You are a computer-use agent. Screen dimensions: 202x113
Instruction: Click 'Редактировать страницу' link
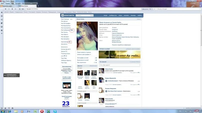pyautogui.click(x=84, y=52)
